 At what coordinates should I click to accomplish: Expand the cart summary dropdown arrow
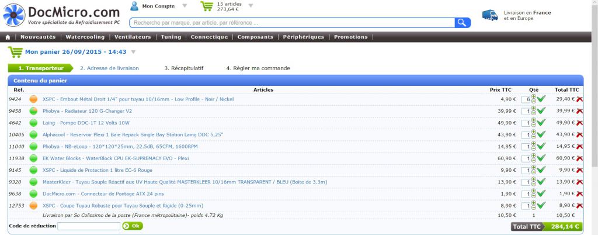coord(251,6)
